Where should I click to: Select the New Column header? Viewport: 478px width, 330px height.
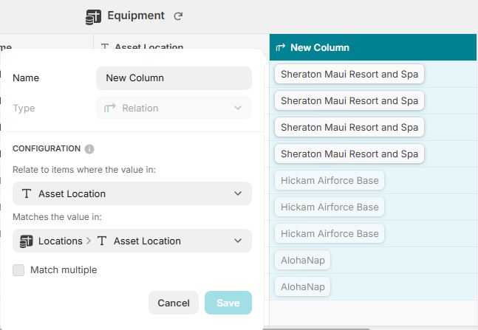373,47
